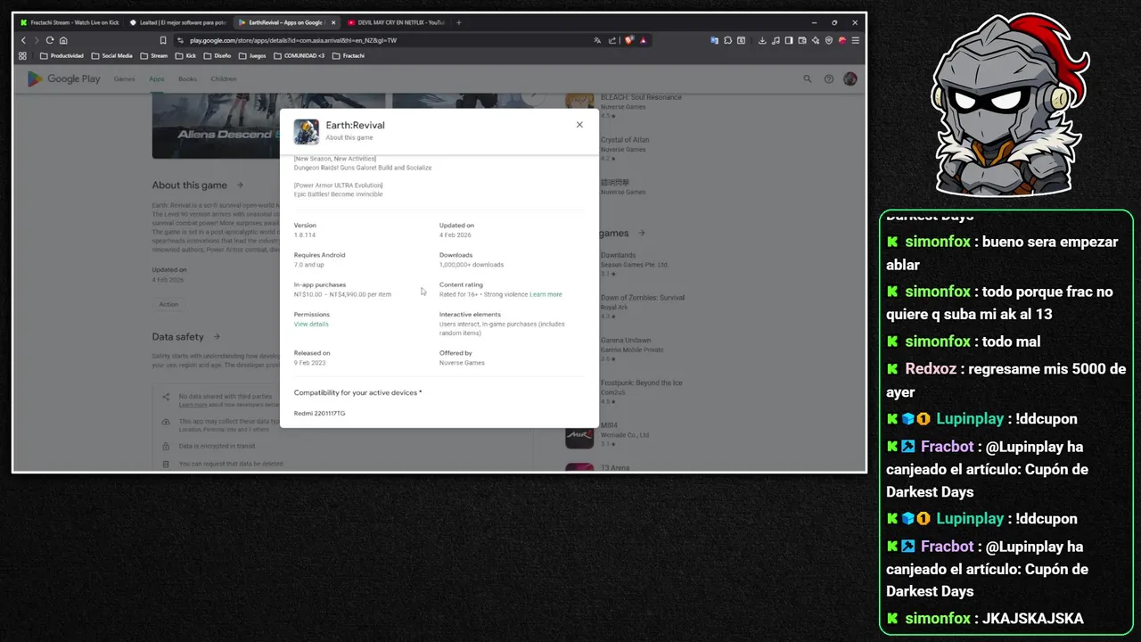The width and height of the screenshot is (1141, 642).
Task: Open Garena Undawn game listing
Action: [626, 340]
